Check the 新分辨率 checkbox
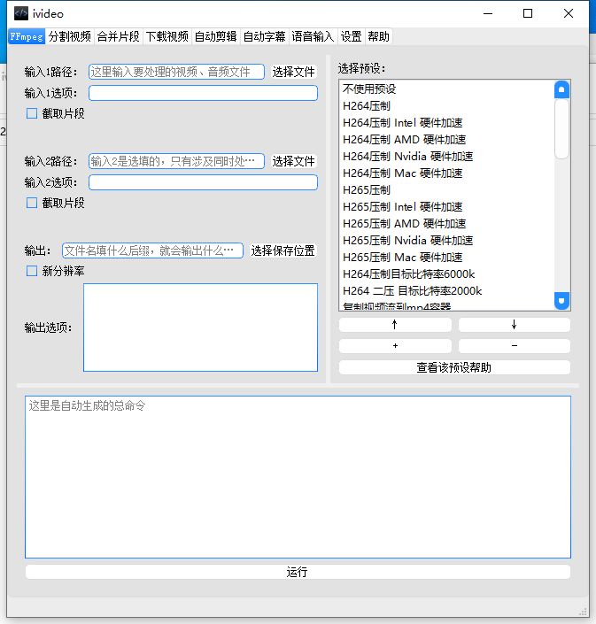The image size is (596, 624). tap(32, 271)
